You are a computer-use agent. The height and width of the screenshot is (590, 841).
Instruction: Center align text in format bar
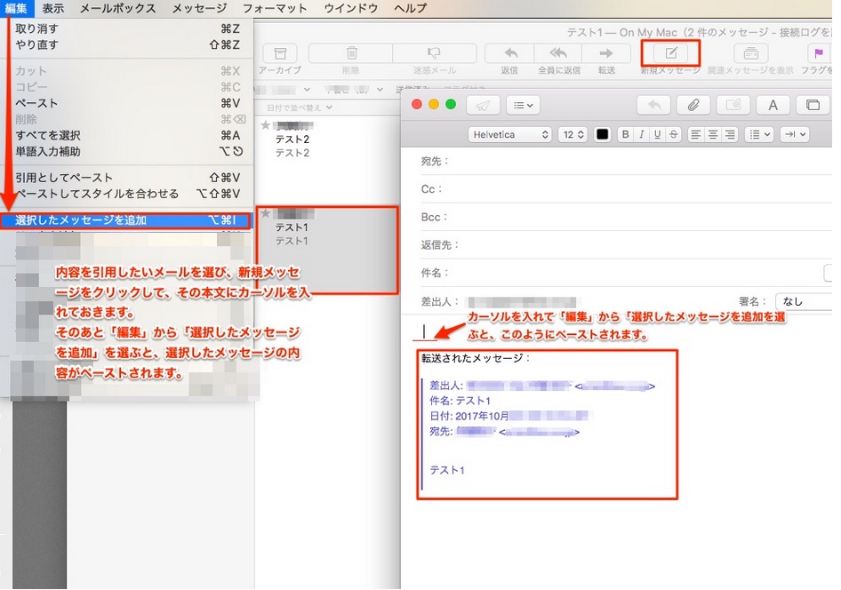click(x=713, y=134)
